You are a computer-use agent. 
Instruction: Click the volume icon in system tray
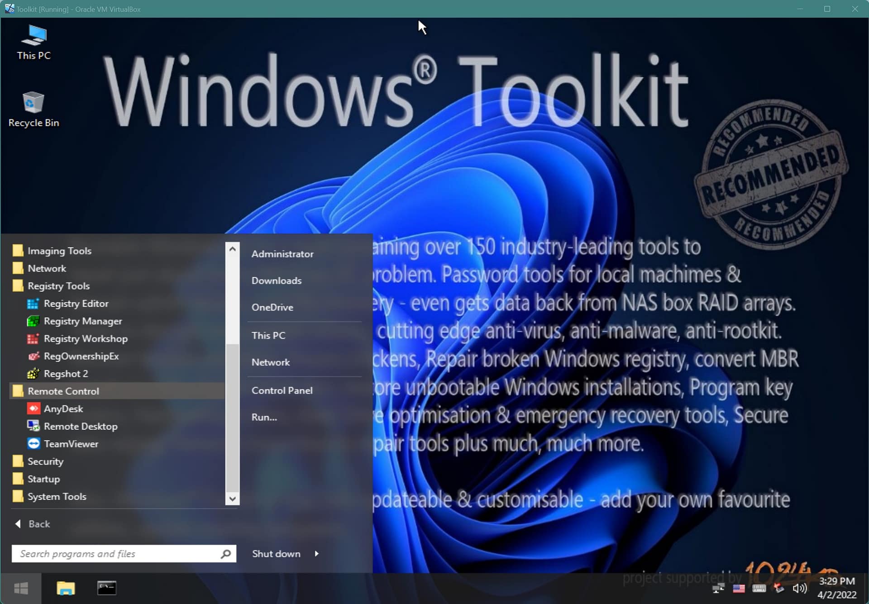(x=799, y=588)
